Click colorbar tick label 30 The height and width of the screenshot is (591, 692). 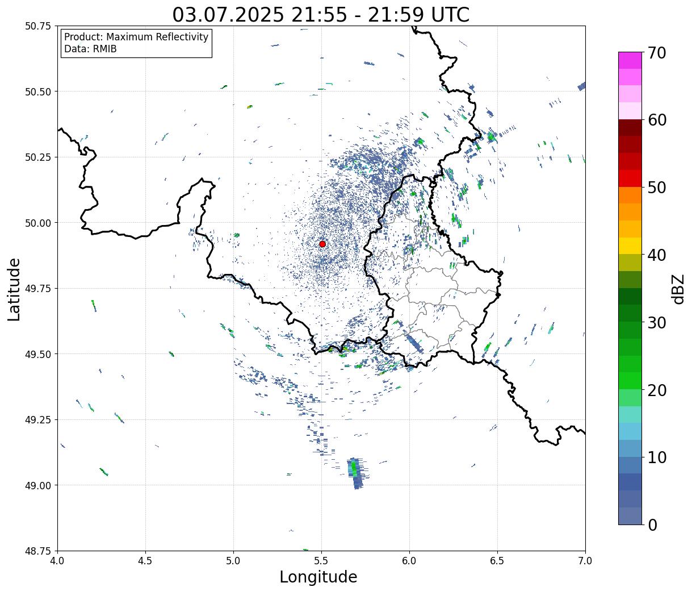click(x=657, y=323)
